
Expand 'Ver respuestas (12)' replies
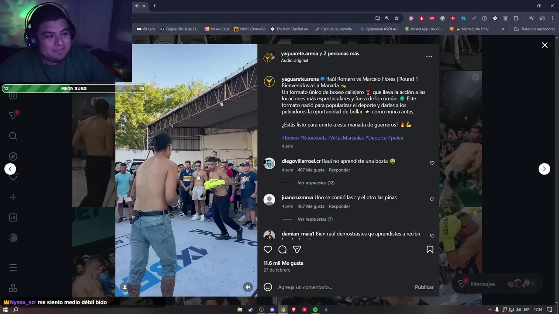tap(316, 183)
